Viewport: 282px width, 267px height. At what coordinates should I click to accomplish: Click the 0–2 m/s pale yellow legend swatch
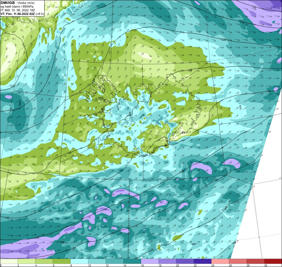coord(9,261)
